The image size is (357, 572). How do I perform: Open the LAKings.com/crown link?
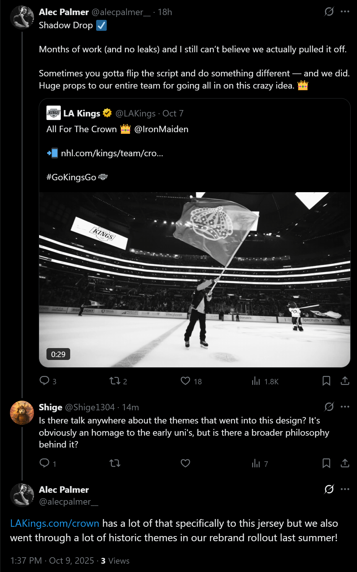(x=54, y=523)
